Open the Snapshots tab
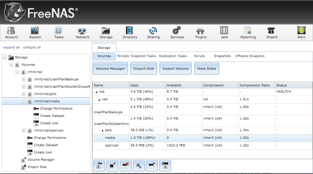Image resolution: width=313 pixels, height=174 pixels. [222, 56]
